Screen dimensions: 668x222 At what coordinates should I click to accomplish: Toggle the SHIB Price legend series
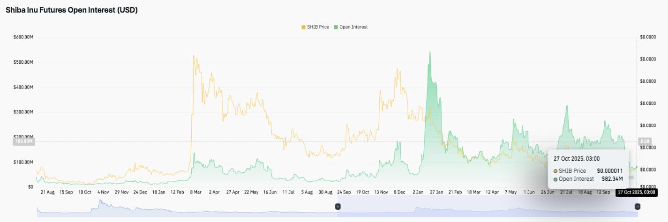317,27
